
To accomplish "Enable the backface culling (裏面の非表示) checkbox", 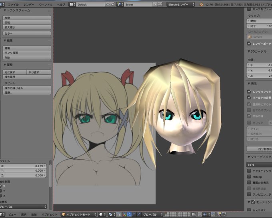I will (249, 182).
